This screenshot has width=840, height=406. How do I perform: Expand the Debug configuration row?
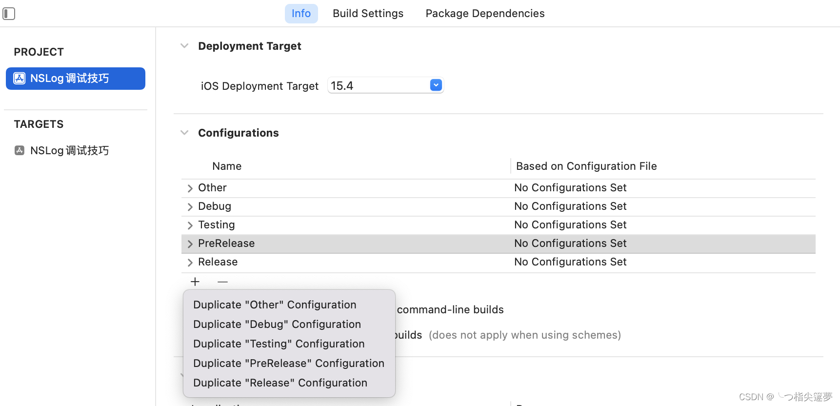(190, 207)
